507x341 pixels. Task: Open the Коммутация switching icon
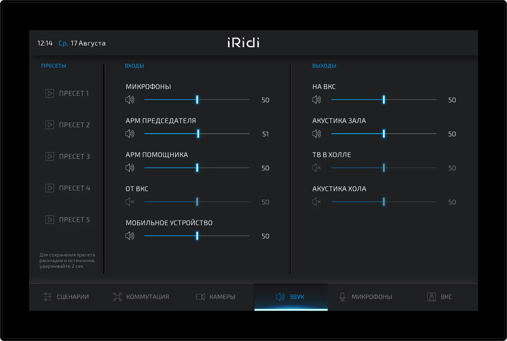click(117, 297)
